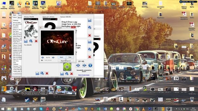This screenshot has width=198, height=111.
Task: Delete disc icon with red X
Action: tap(71, 74)
